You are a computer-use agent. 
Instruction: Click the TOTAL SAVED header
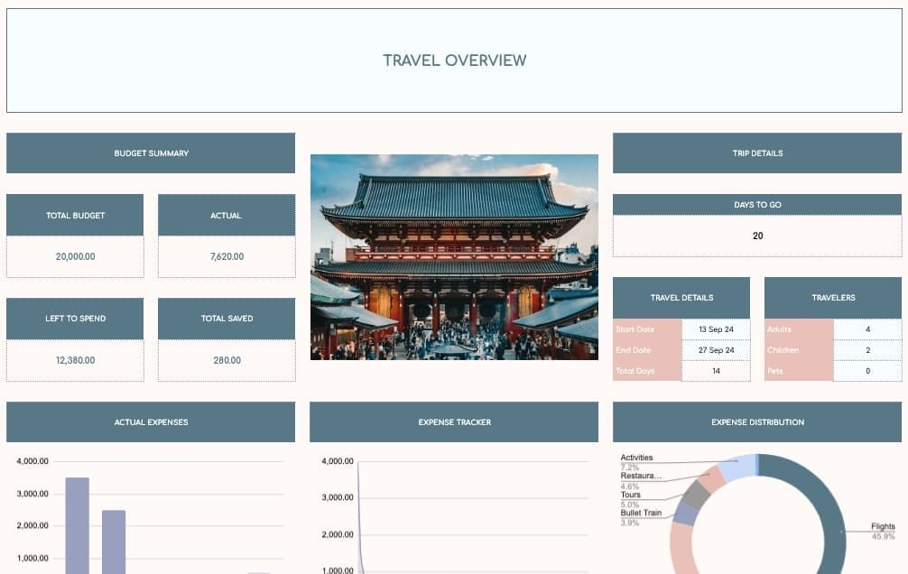pos(227,319)
